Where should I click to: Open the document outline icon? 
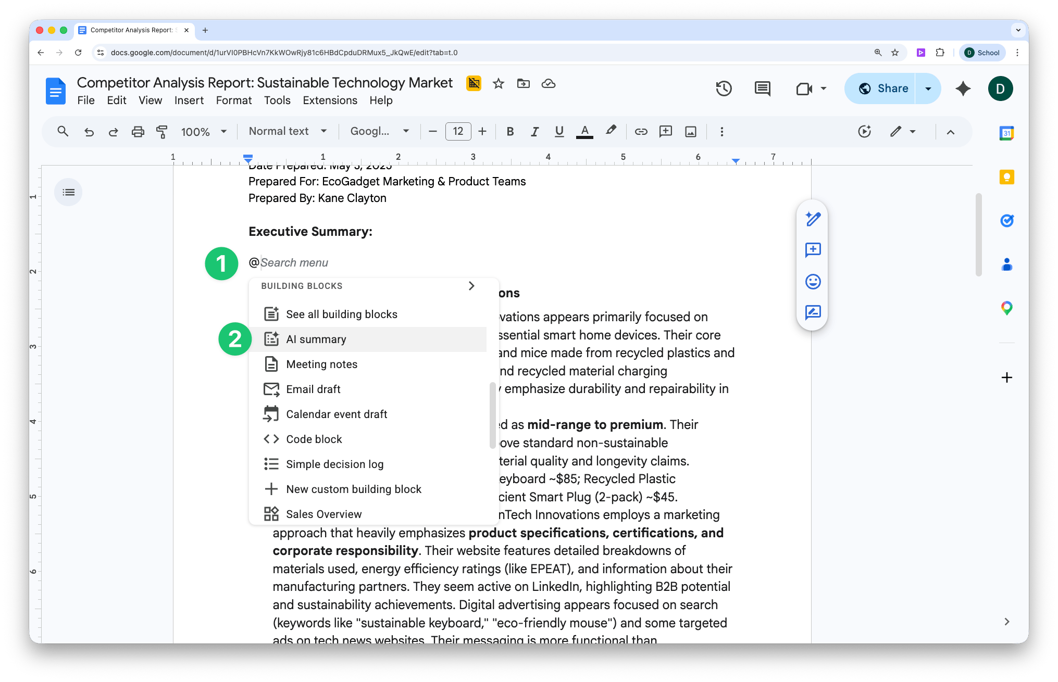68,193
